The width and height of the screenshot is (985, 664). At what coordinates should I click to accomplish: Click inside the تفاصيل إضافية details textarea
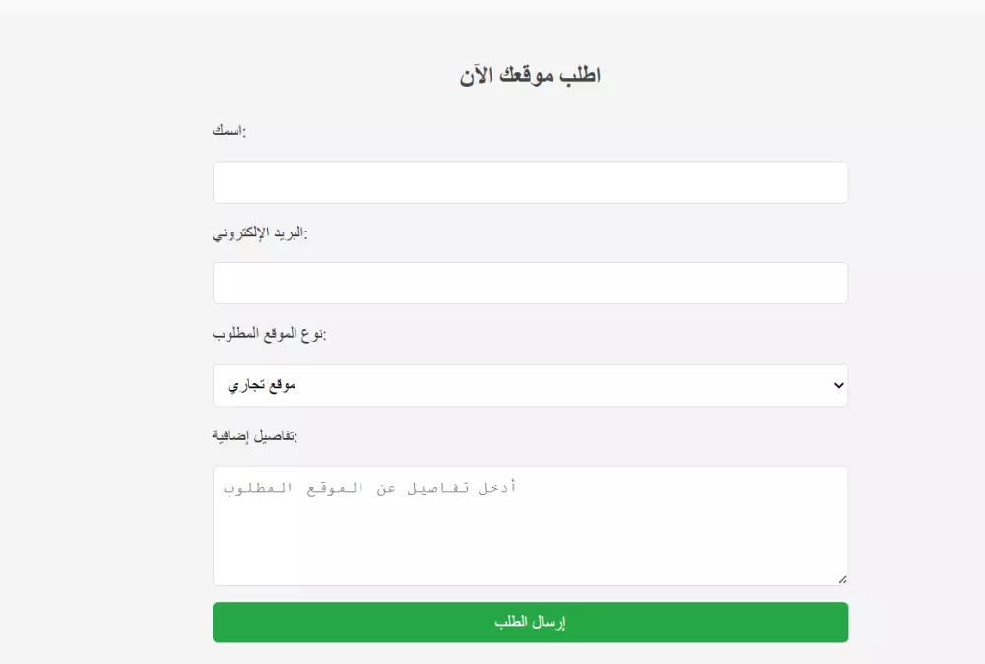(529, 522)
